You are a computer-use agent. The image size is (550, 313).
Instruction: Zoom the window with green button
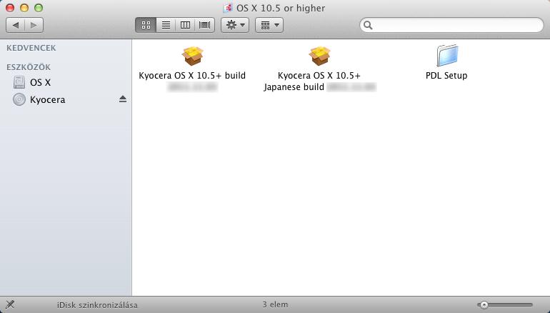(39, 8)
